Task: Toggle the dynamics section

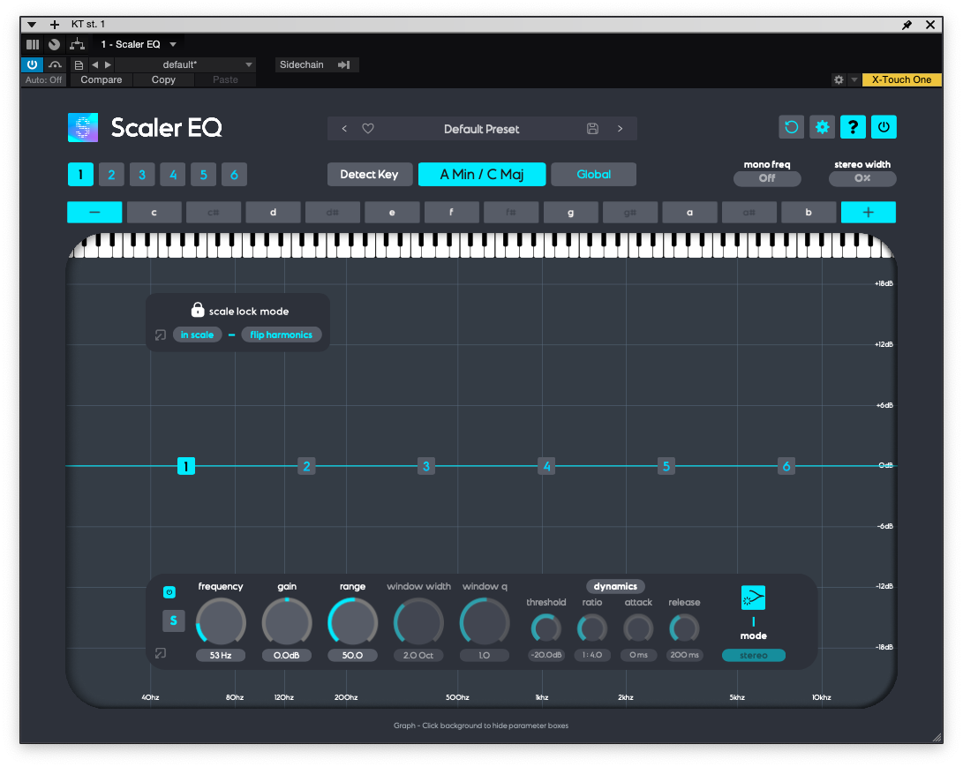Action: point(615,586)
